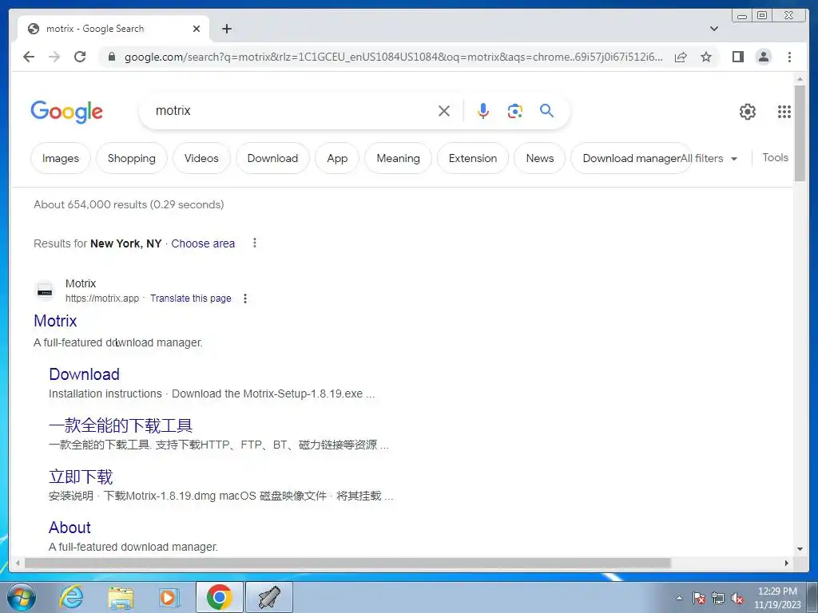Close the motrix Google Search tab
This screenshot has height=613, width=818.
coord(197,29)
